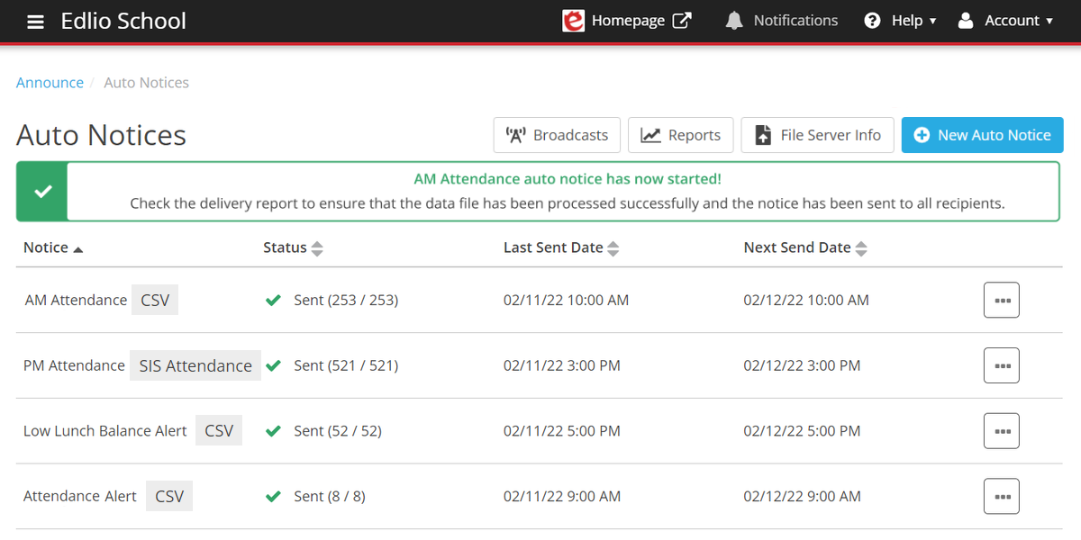The width and height of the screenshot is (1081, 540).
Task: Click the CSV tag on Attendance Alert
Action: click(x=169, y=496)
